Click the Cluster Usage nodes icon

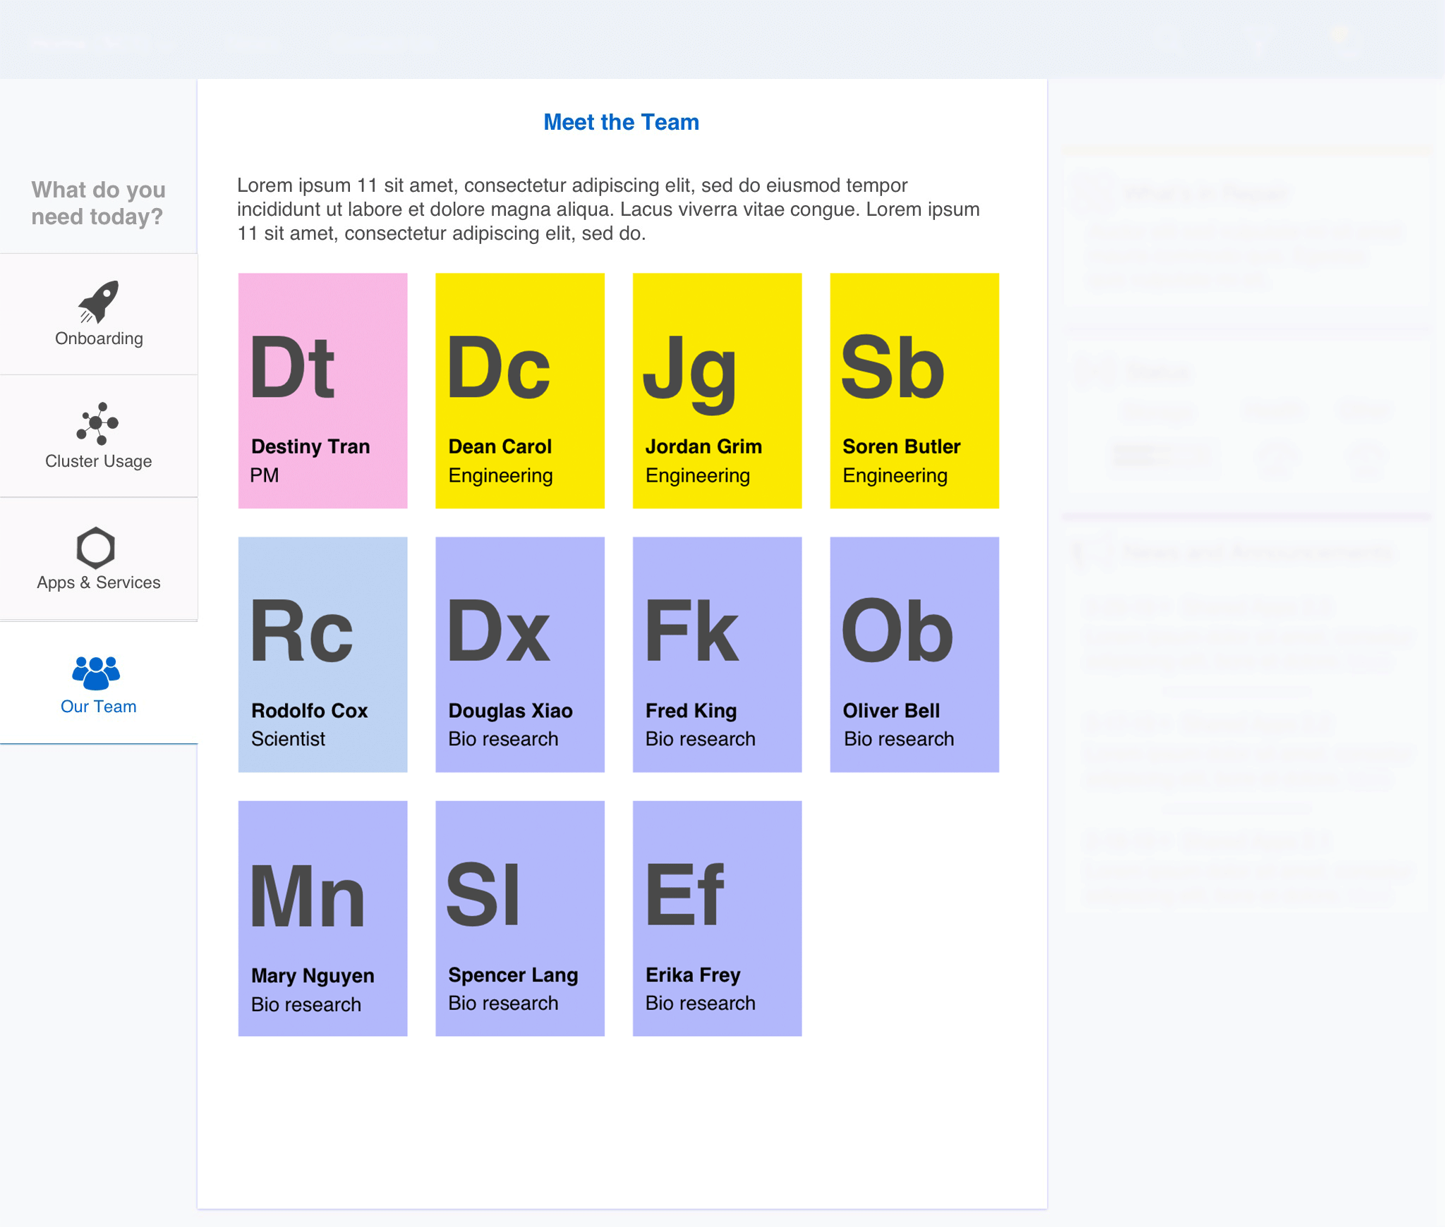[x=97, y=423]
